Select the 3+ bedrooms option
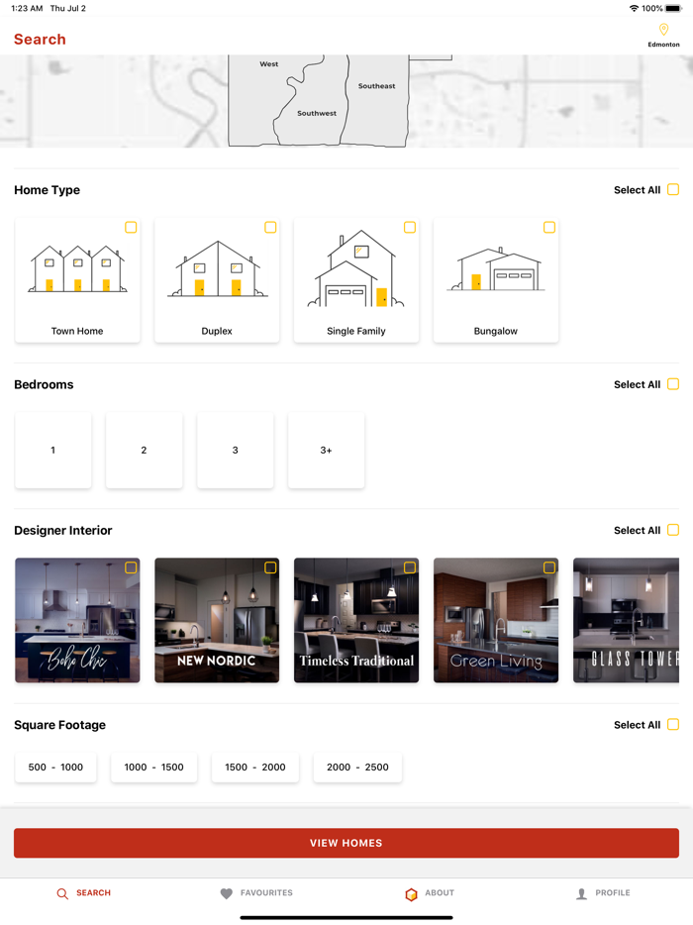 (326, 450)
